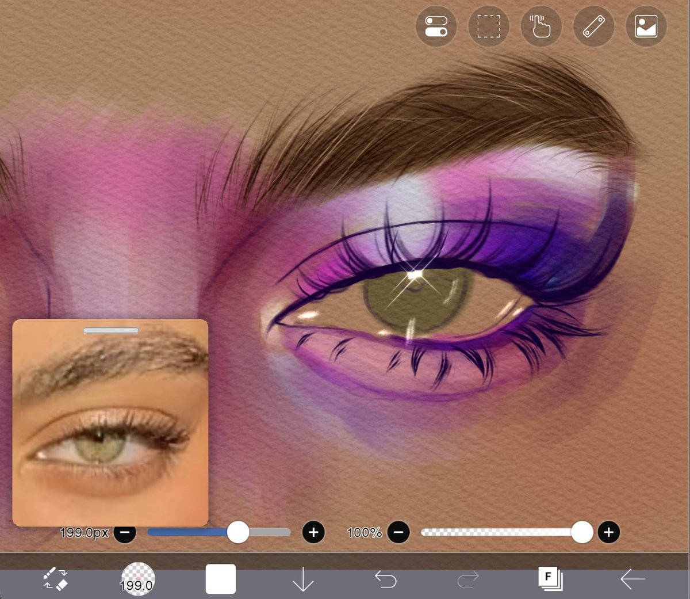Tap the down arrow to hide toolbar
This screenshot has height=599, width=690.
pos(303,579)
